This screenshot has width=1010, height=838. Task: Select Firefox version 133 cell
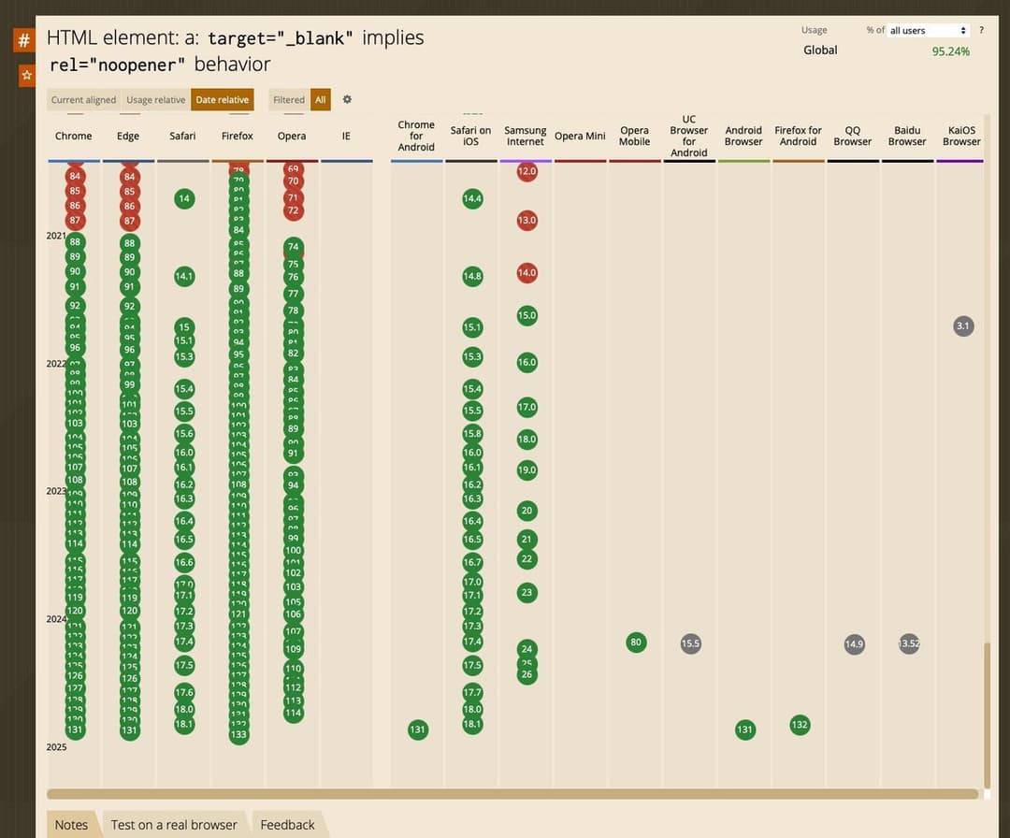[238, 734]
